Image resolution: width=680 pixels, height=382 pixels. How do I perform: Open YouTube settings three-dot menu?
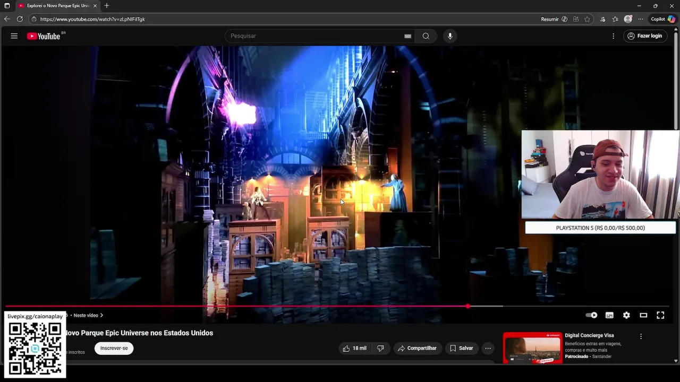(x=613, y=36)
